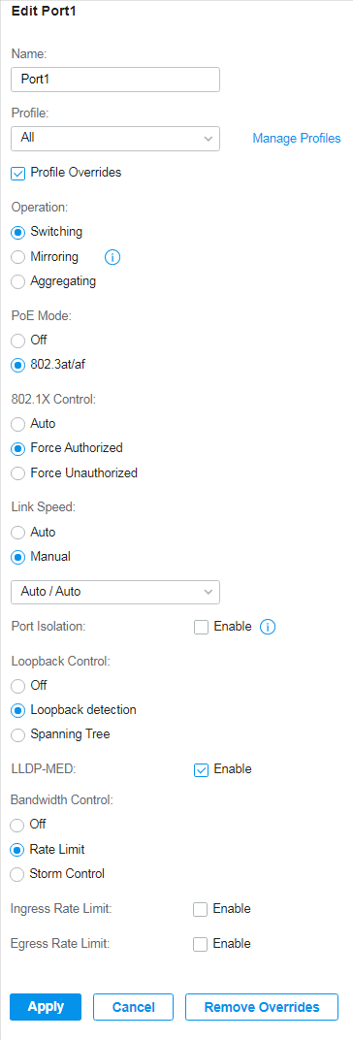This screenshot has width=353, height=1040.
Task: Uncheck the Profile Overrides checkbox
Action: point(17,174)
